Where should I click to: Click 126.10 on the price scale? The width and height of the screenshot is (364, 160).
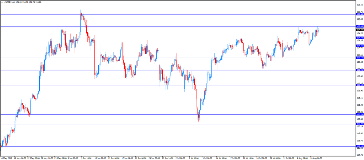pyautogui.click(x=360, y=5)
